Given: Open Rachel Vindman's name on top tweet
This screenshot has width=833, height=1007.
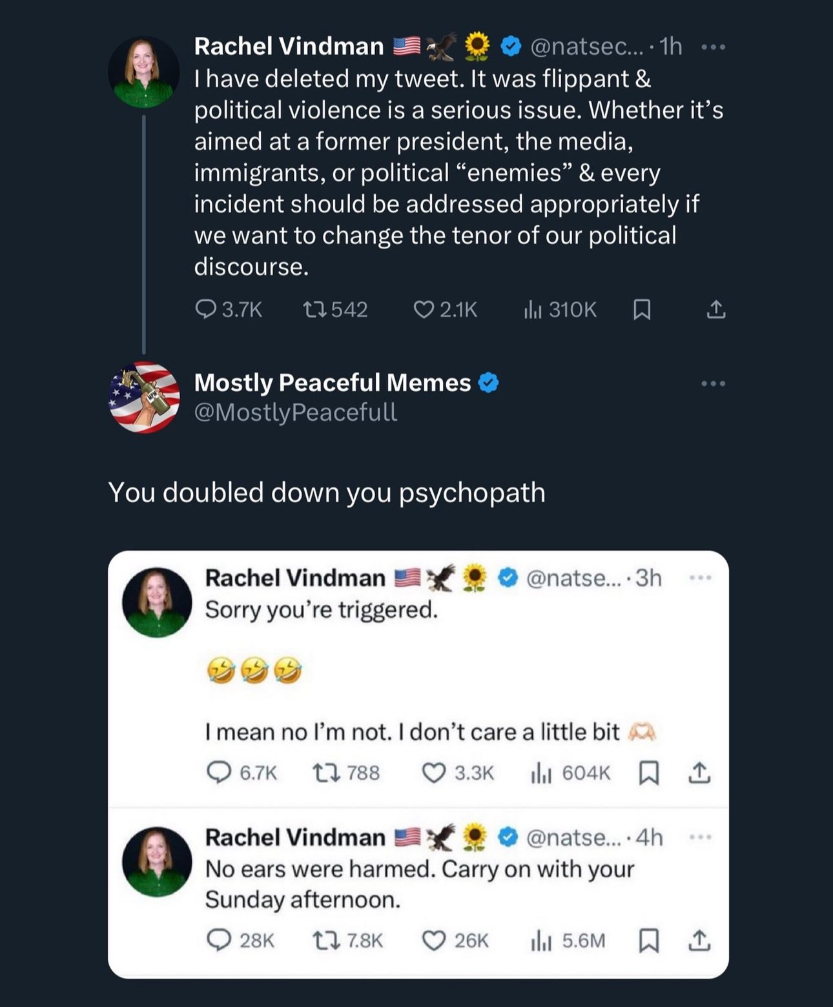Looking at the screenshot, I should [x=289, y=46].
